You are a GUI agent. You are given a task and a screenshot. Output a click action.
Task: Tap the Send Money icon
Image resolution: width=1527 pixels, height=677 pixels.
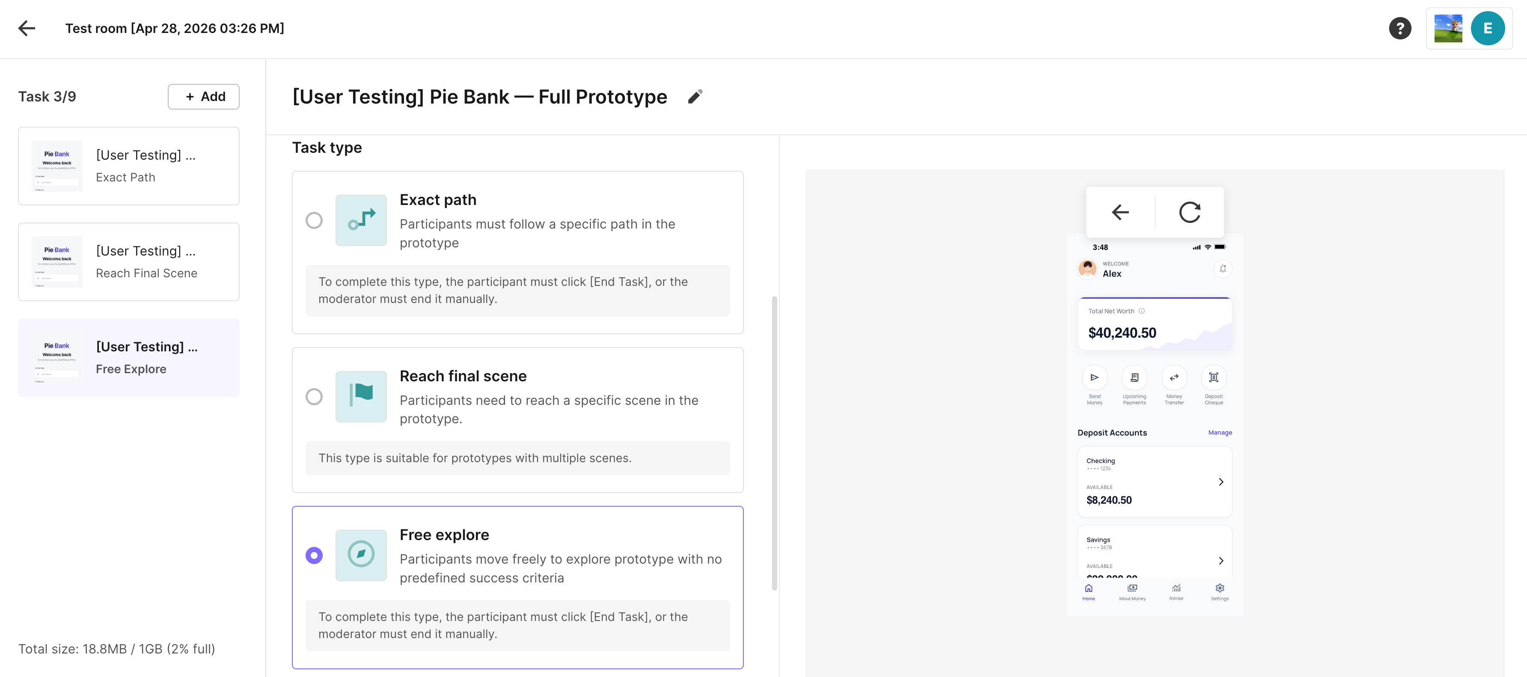coord(1094,377)
